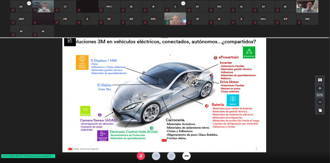
Task: Click the muted mic icon on the CR tile
Action: point(189,22)
